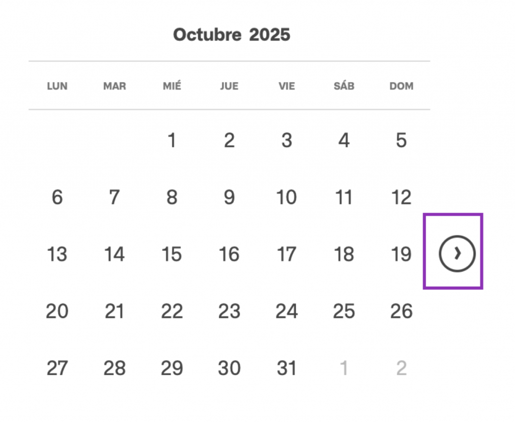Screen dimensions: 515x422
Task: Choose the last day, October 31
Action: 286,369
